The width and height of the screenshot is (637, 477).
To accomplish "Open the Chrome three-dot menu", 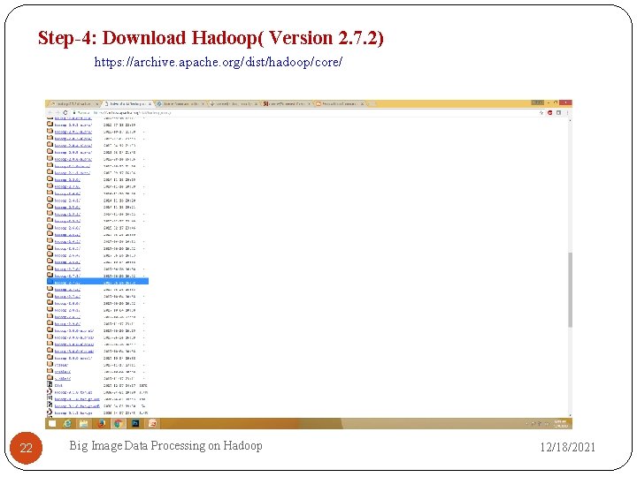I will (x=567, y=113).
